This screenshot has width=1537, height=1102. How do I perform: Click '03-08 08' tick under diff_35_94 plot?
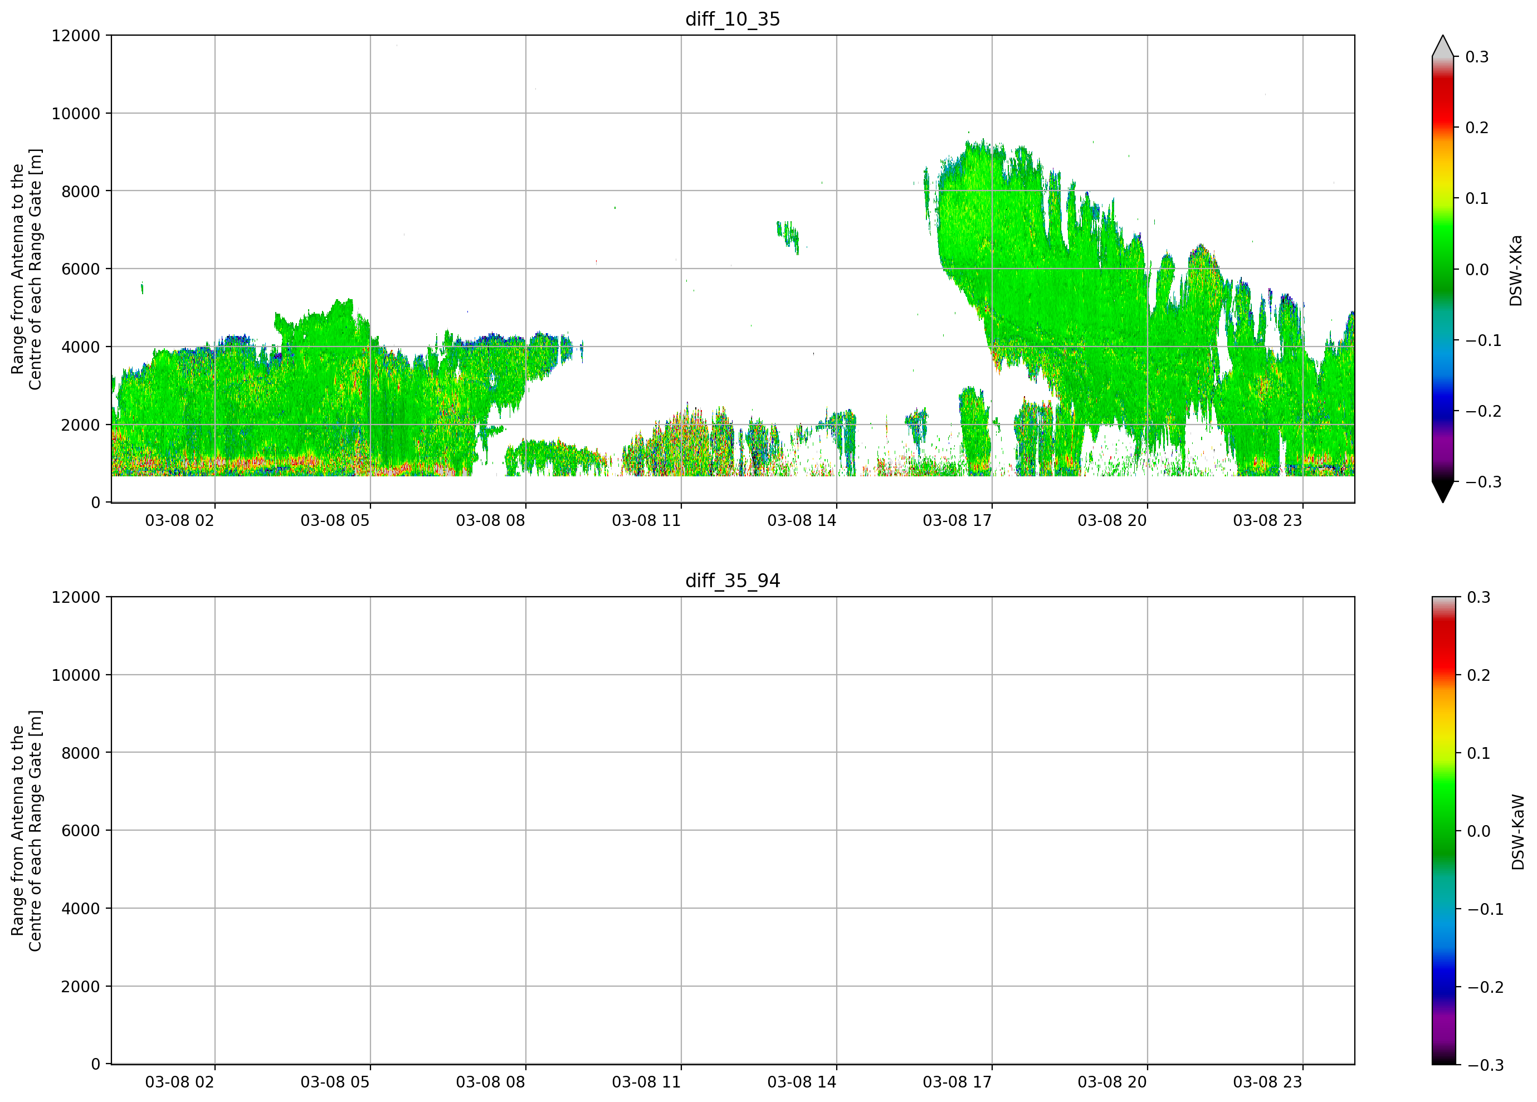(491, 1082)
